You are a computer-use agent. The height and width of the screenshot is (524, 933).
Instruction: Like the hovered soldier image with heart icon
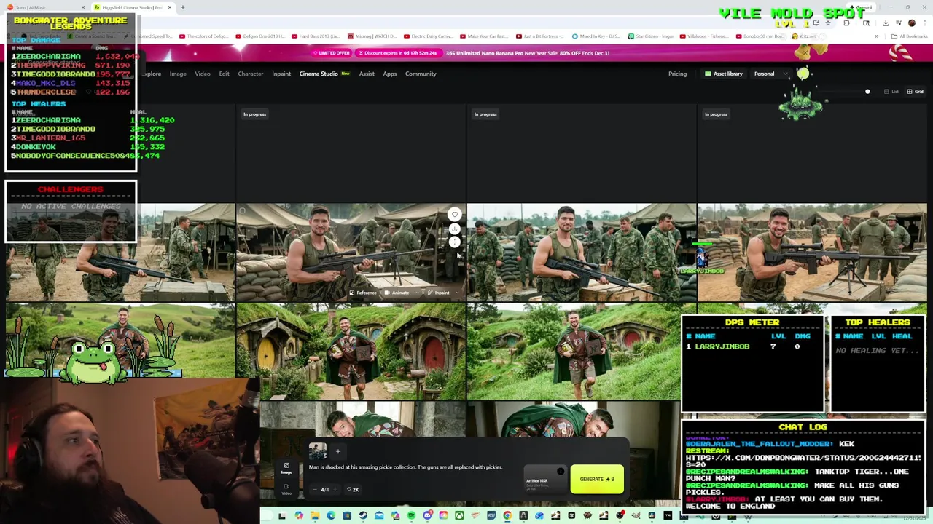coord(455,214)
